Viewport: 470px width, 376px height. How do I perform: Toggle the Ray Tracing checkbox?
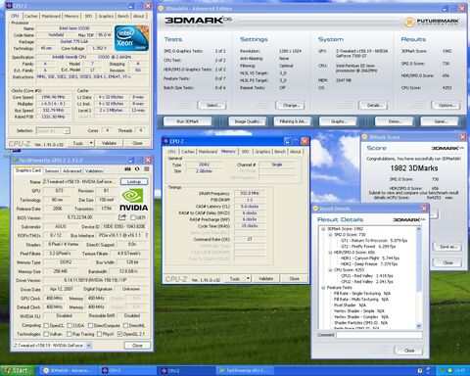click(x=70, y=334)
